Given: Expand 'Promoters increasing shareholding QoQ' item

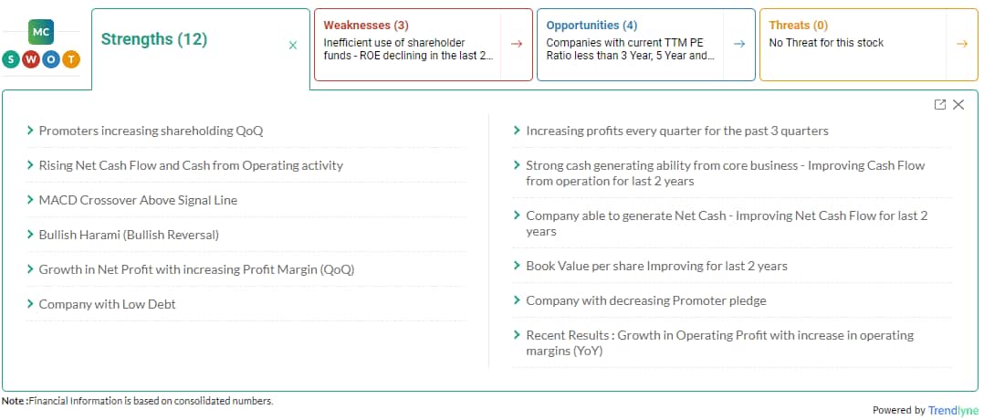Looking at the screenshot, I should pyautogui.click(x=151, y=131).
